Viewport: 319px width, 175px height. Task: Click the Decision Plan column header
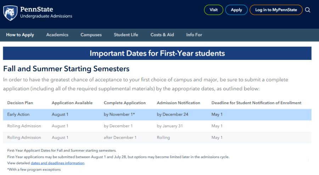pos(20,103)
